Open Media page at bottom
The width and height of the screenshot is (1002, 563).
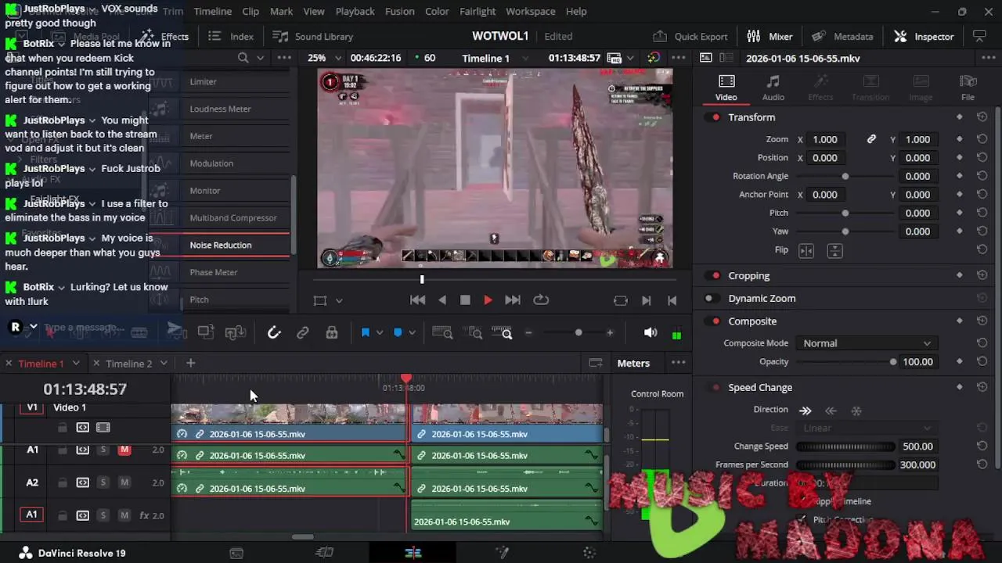click(x=236, y=553)
